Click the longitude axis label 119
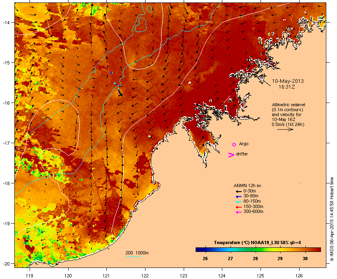The image size is (337, 279). tap(30, 276)
